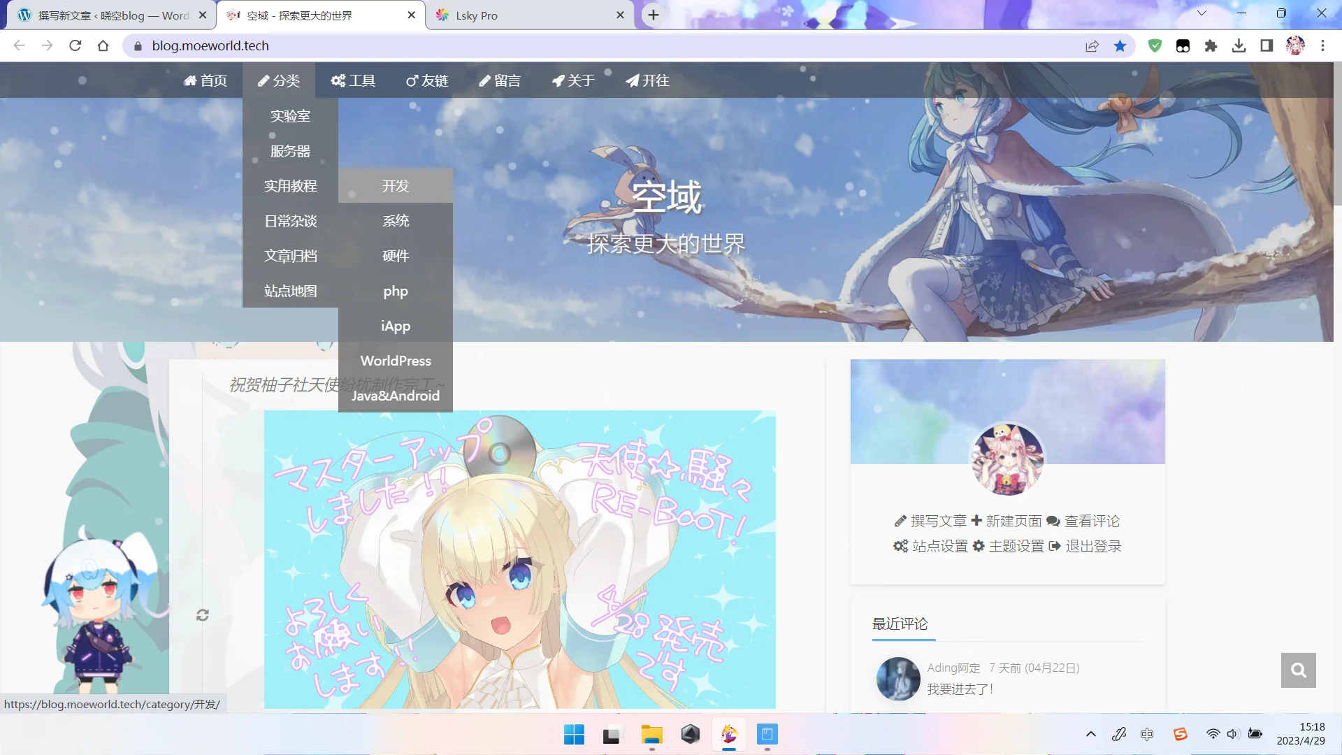Image resolution: width=1342 pixels, height=755 pixels.
Task: Open the 首页 nav item
Action: [205, 80]
